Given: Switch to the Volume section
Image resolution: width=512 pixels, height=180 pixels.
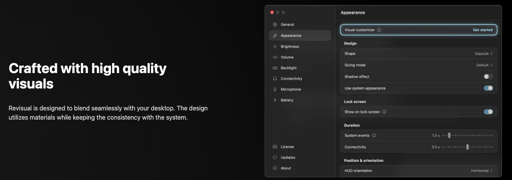Looking at the screenshot, I should (300, 57).
